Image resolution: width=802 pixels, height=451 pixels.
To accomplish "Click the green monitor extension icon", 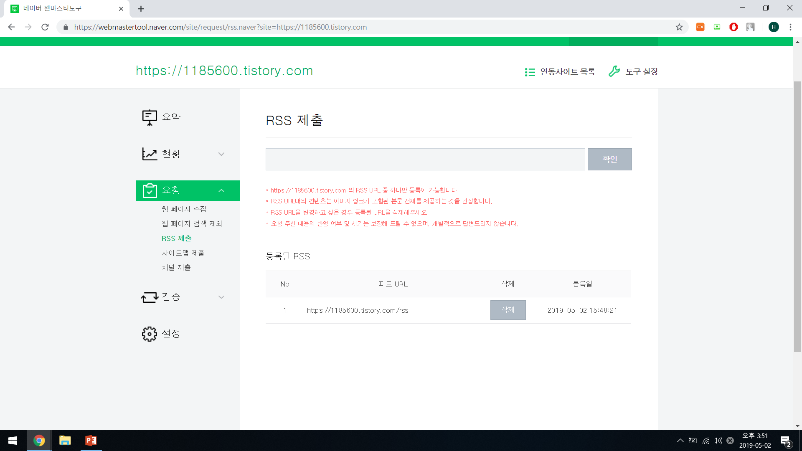I will [717, 27].
